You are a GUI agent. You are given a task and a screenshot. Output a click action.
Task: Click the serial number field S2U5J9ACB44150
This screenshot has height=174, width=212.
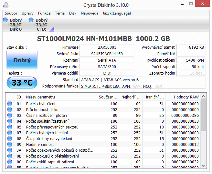(x=107, y=54)
